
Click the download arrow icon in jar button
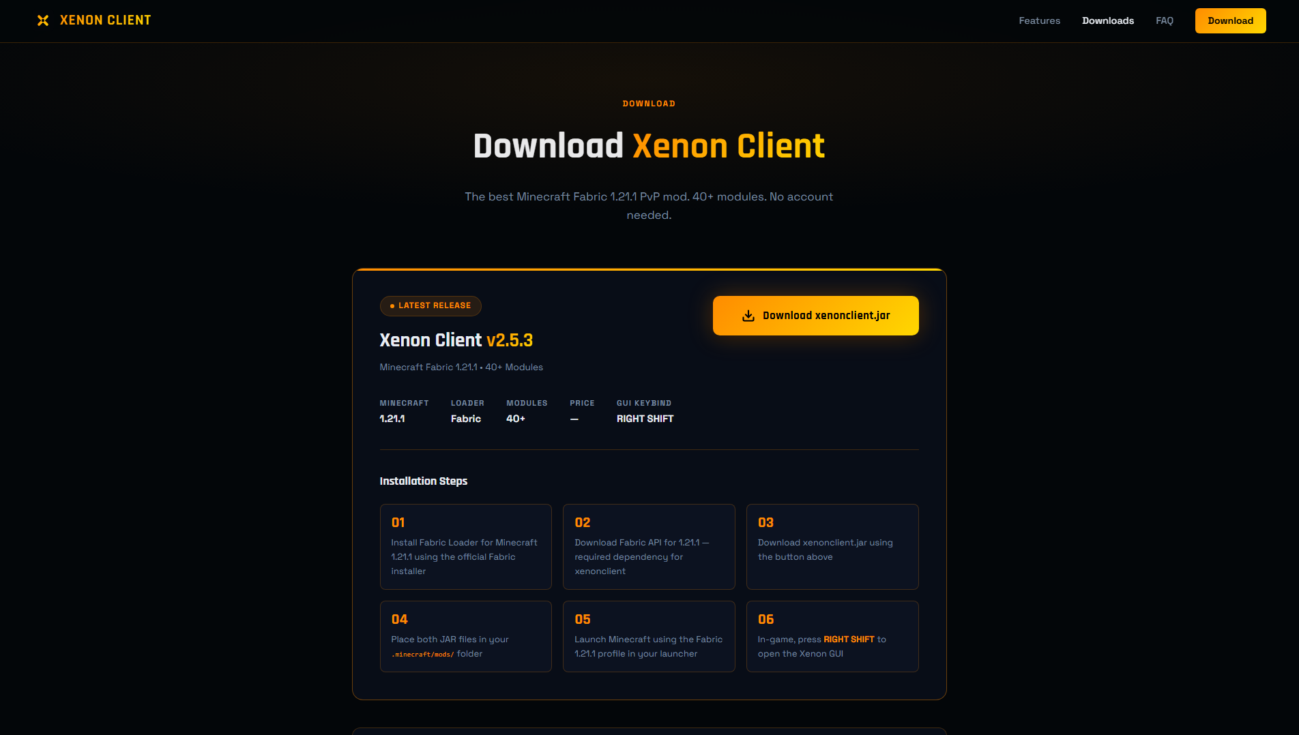[x=748, y=316]
